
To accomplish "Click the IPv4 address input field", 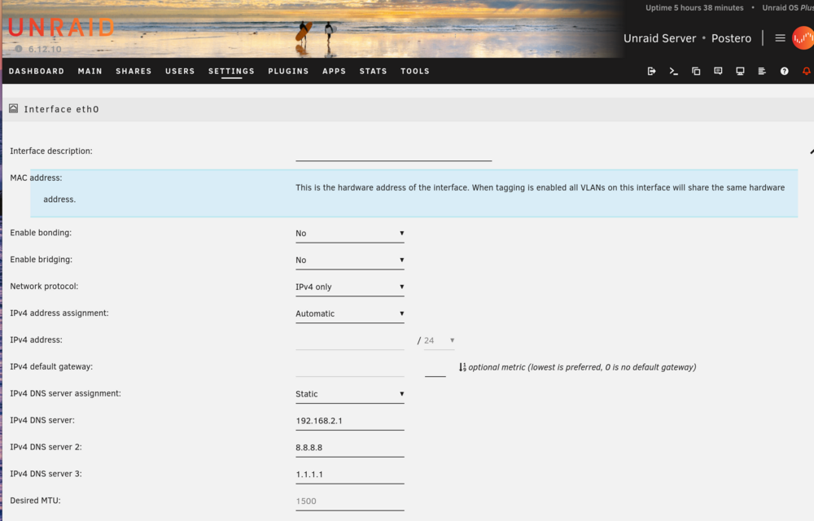I will coord(350,340).
